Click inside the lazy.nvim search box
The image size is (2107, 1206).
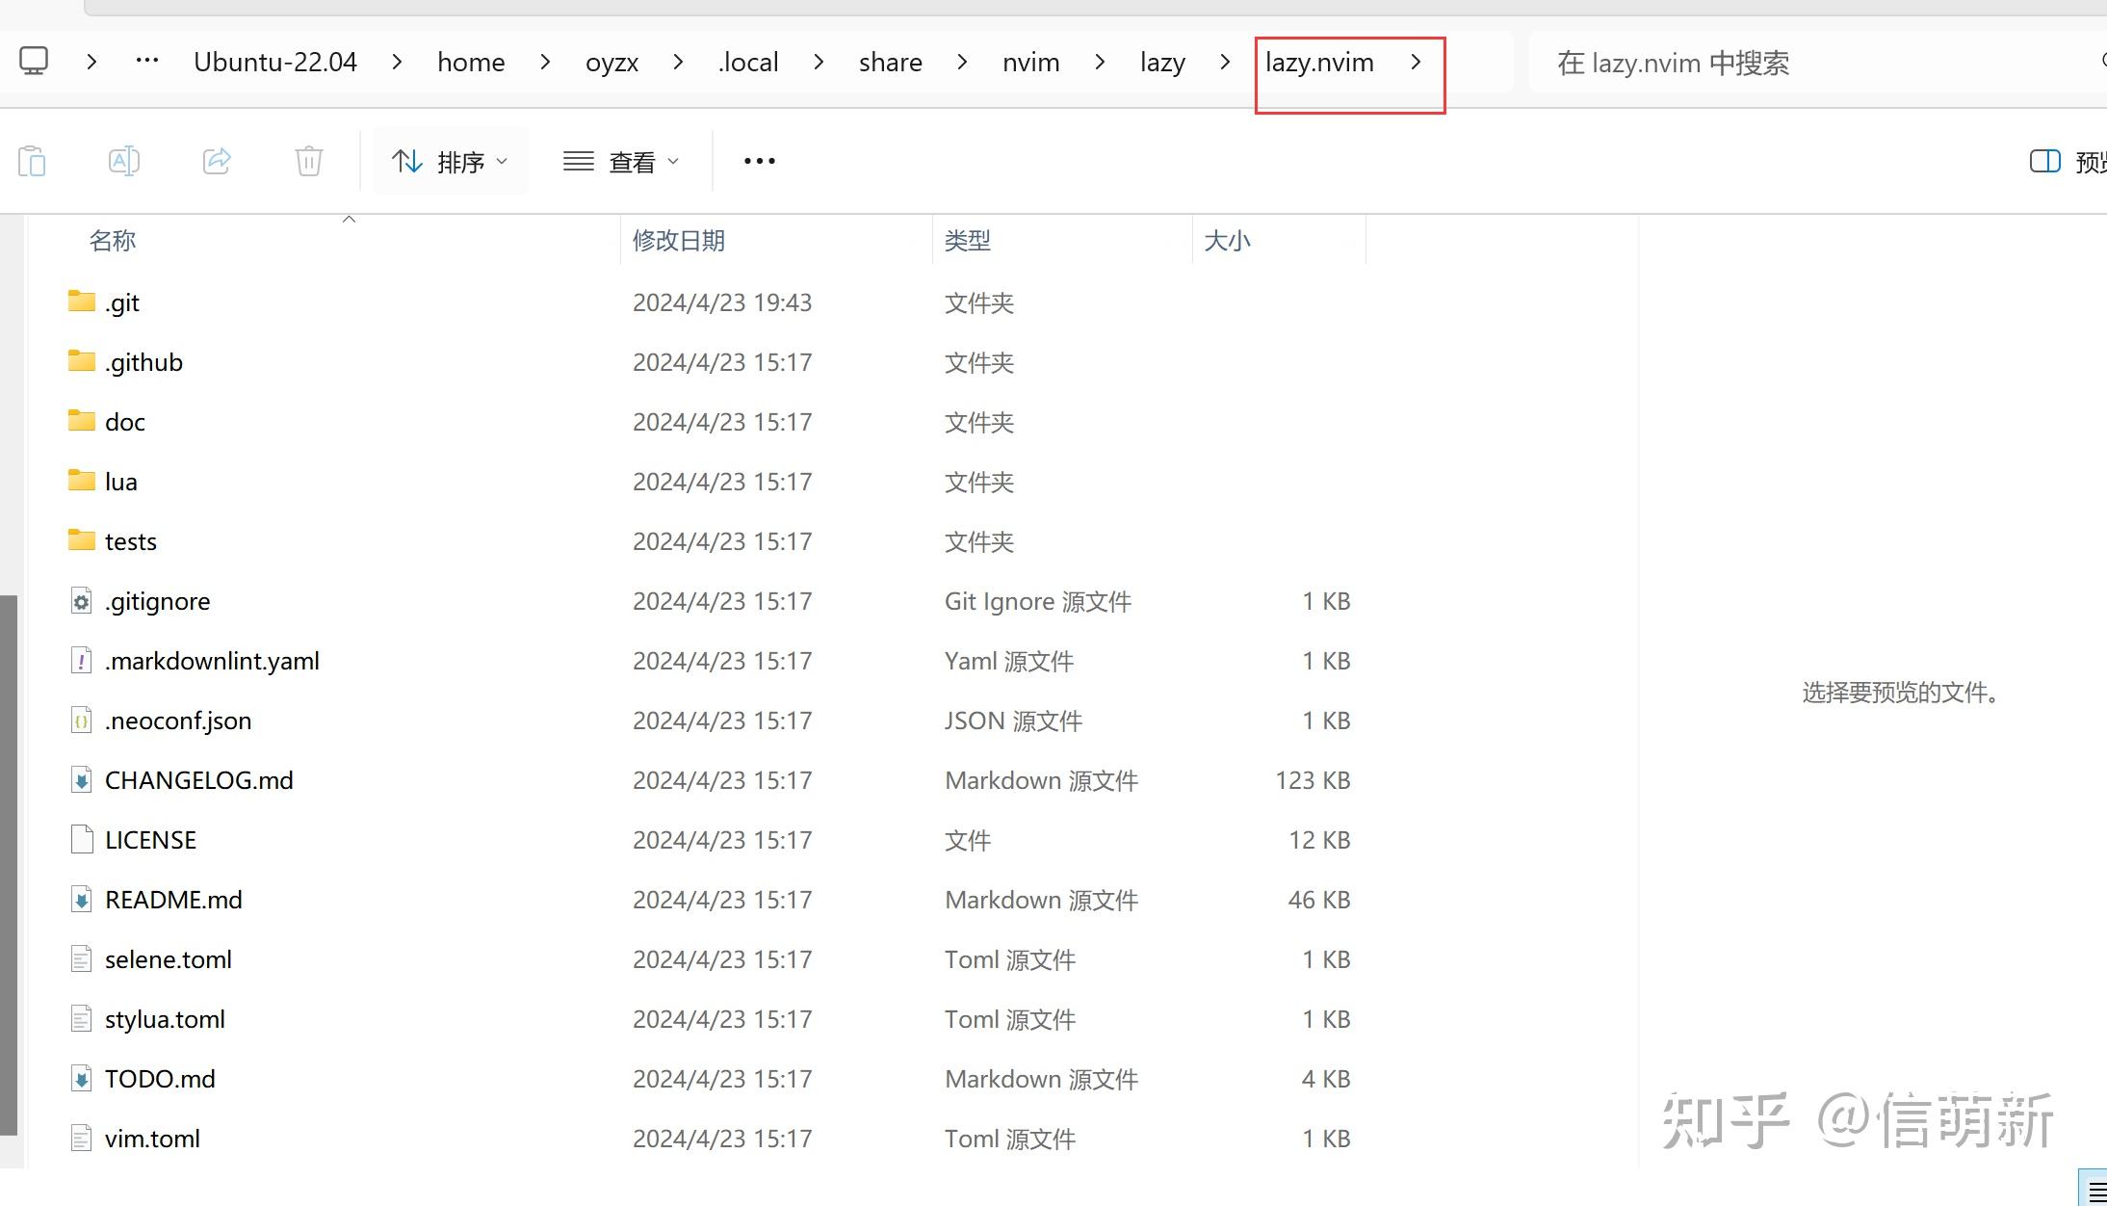tap(1782, 62)
